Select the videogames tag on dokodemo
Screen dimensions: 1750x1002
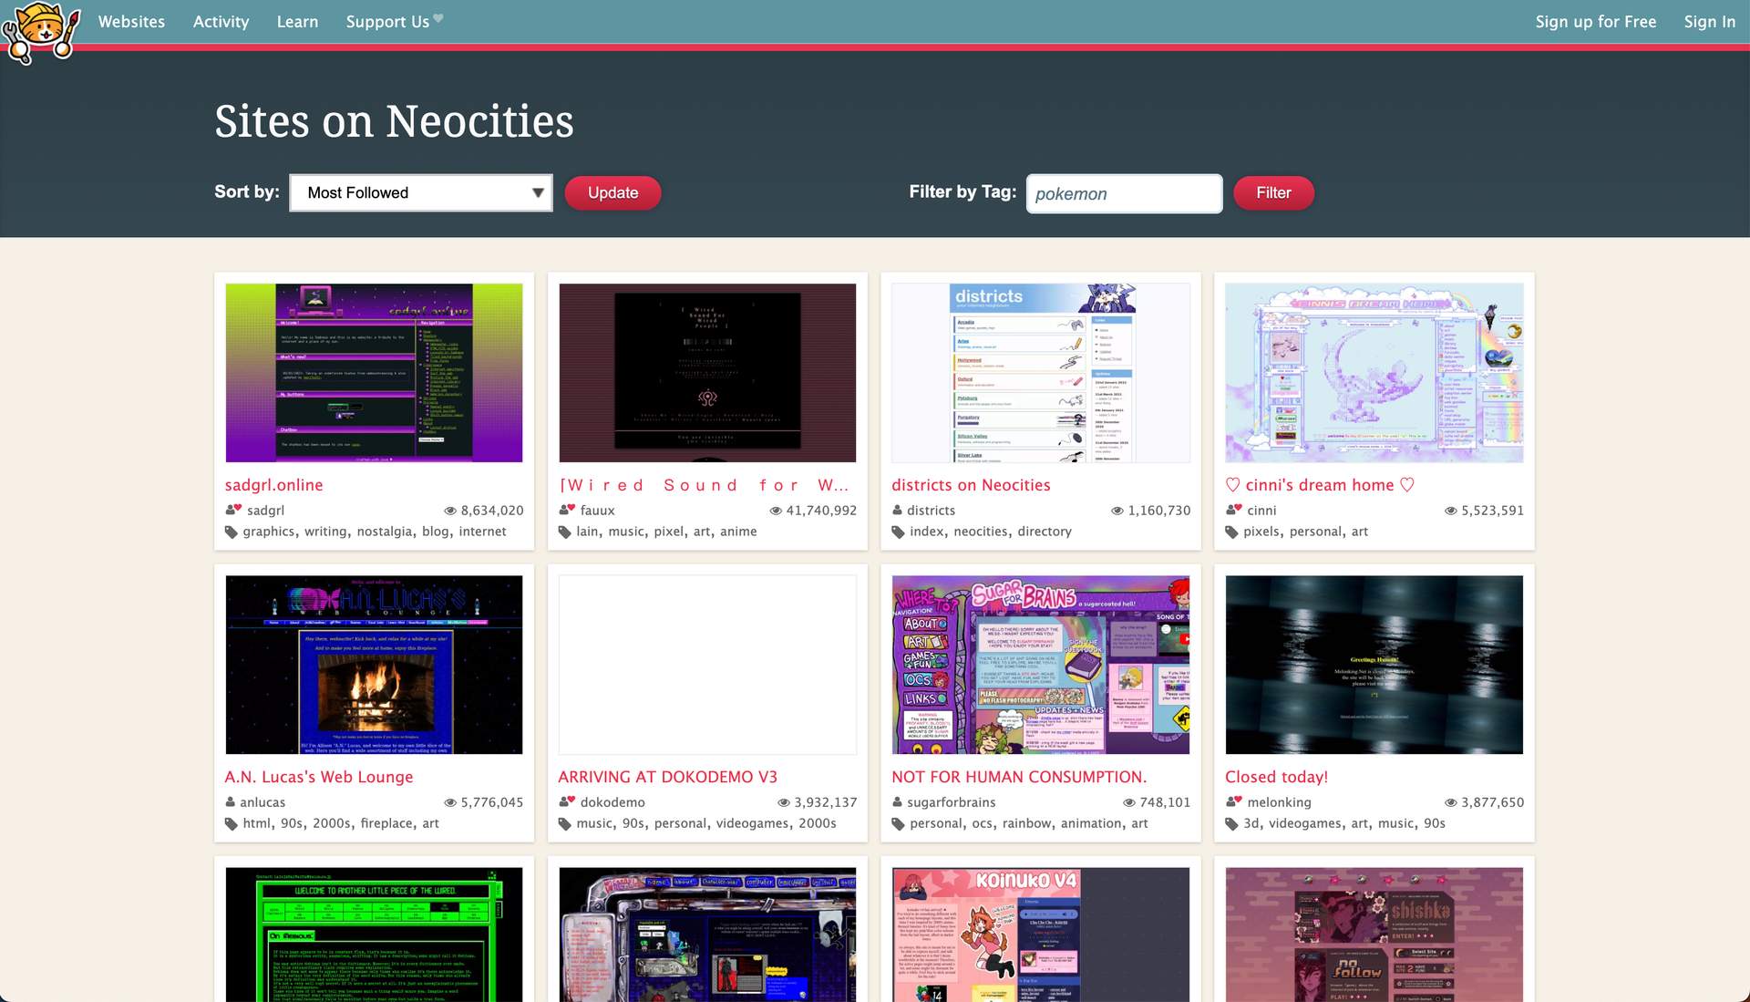click(x=752, y=823)
